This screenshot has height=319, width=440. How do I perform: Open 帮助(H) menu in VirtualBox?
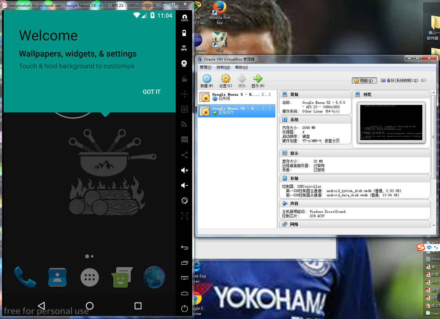tap(241, 67)
